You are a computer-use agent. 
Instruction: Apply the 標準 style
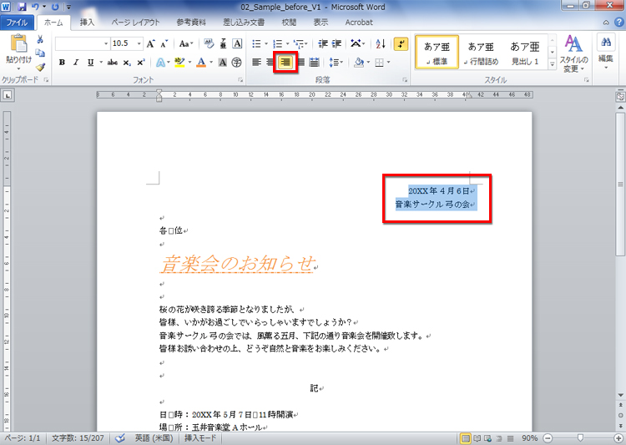pos(437,52)
